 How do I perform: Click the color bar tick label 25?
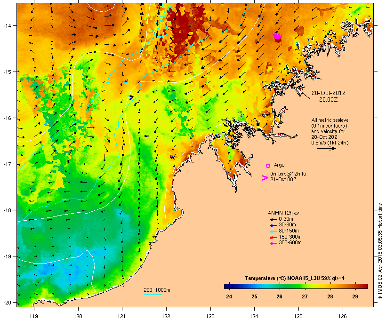click(x=254, y=296)
